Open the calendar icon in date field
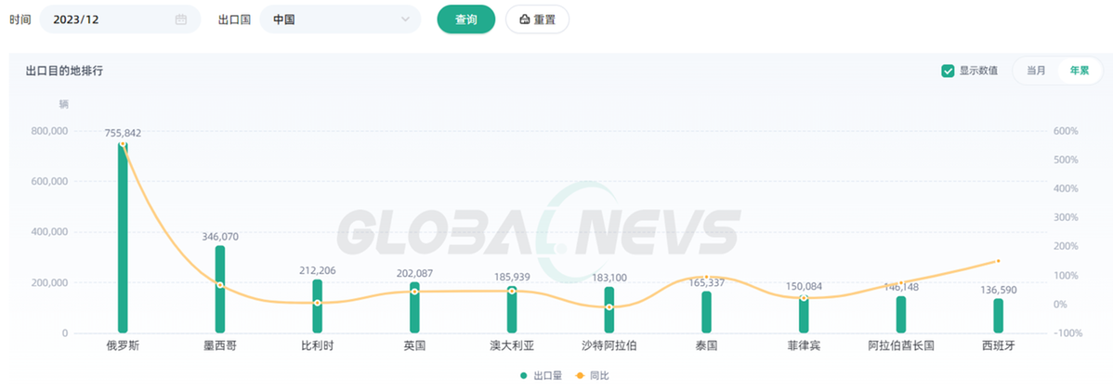1113x390 pixels. point(181,19)
